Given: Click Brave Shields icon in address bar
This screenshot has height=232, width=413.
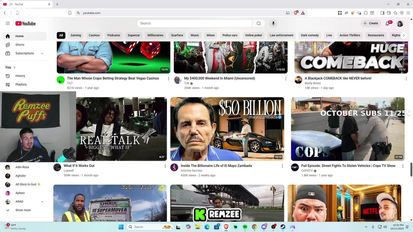Looking at the screenshot, I should [x=296, y=13].
